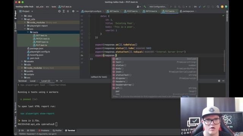Switch to Local terminal tab
This screenshot has width=243, height=136.
tap(33, 81)
